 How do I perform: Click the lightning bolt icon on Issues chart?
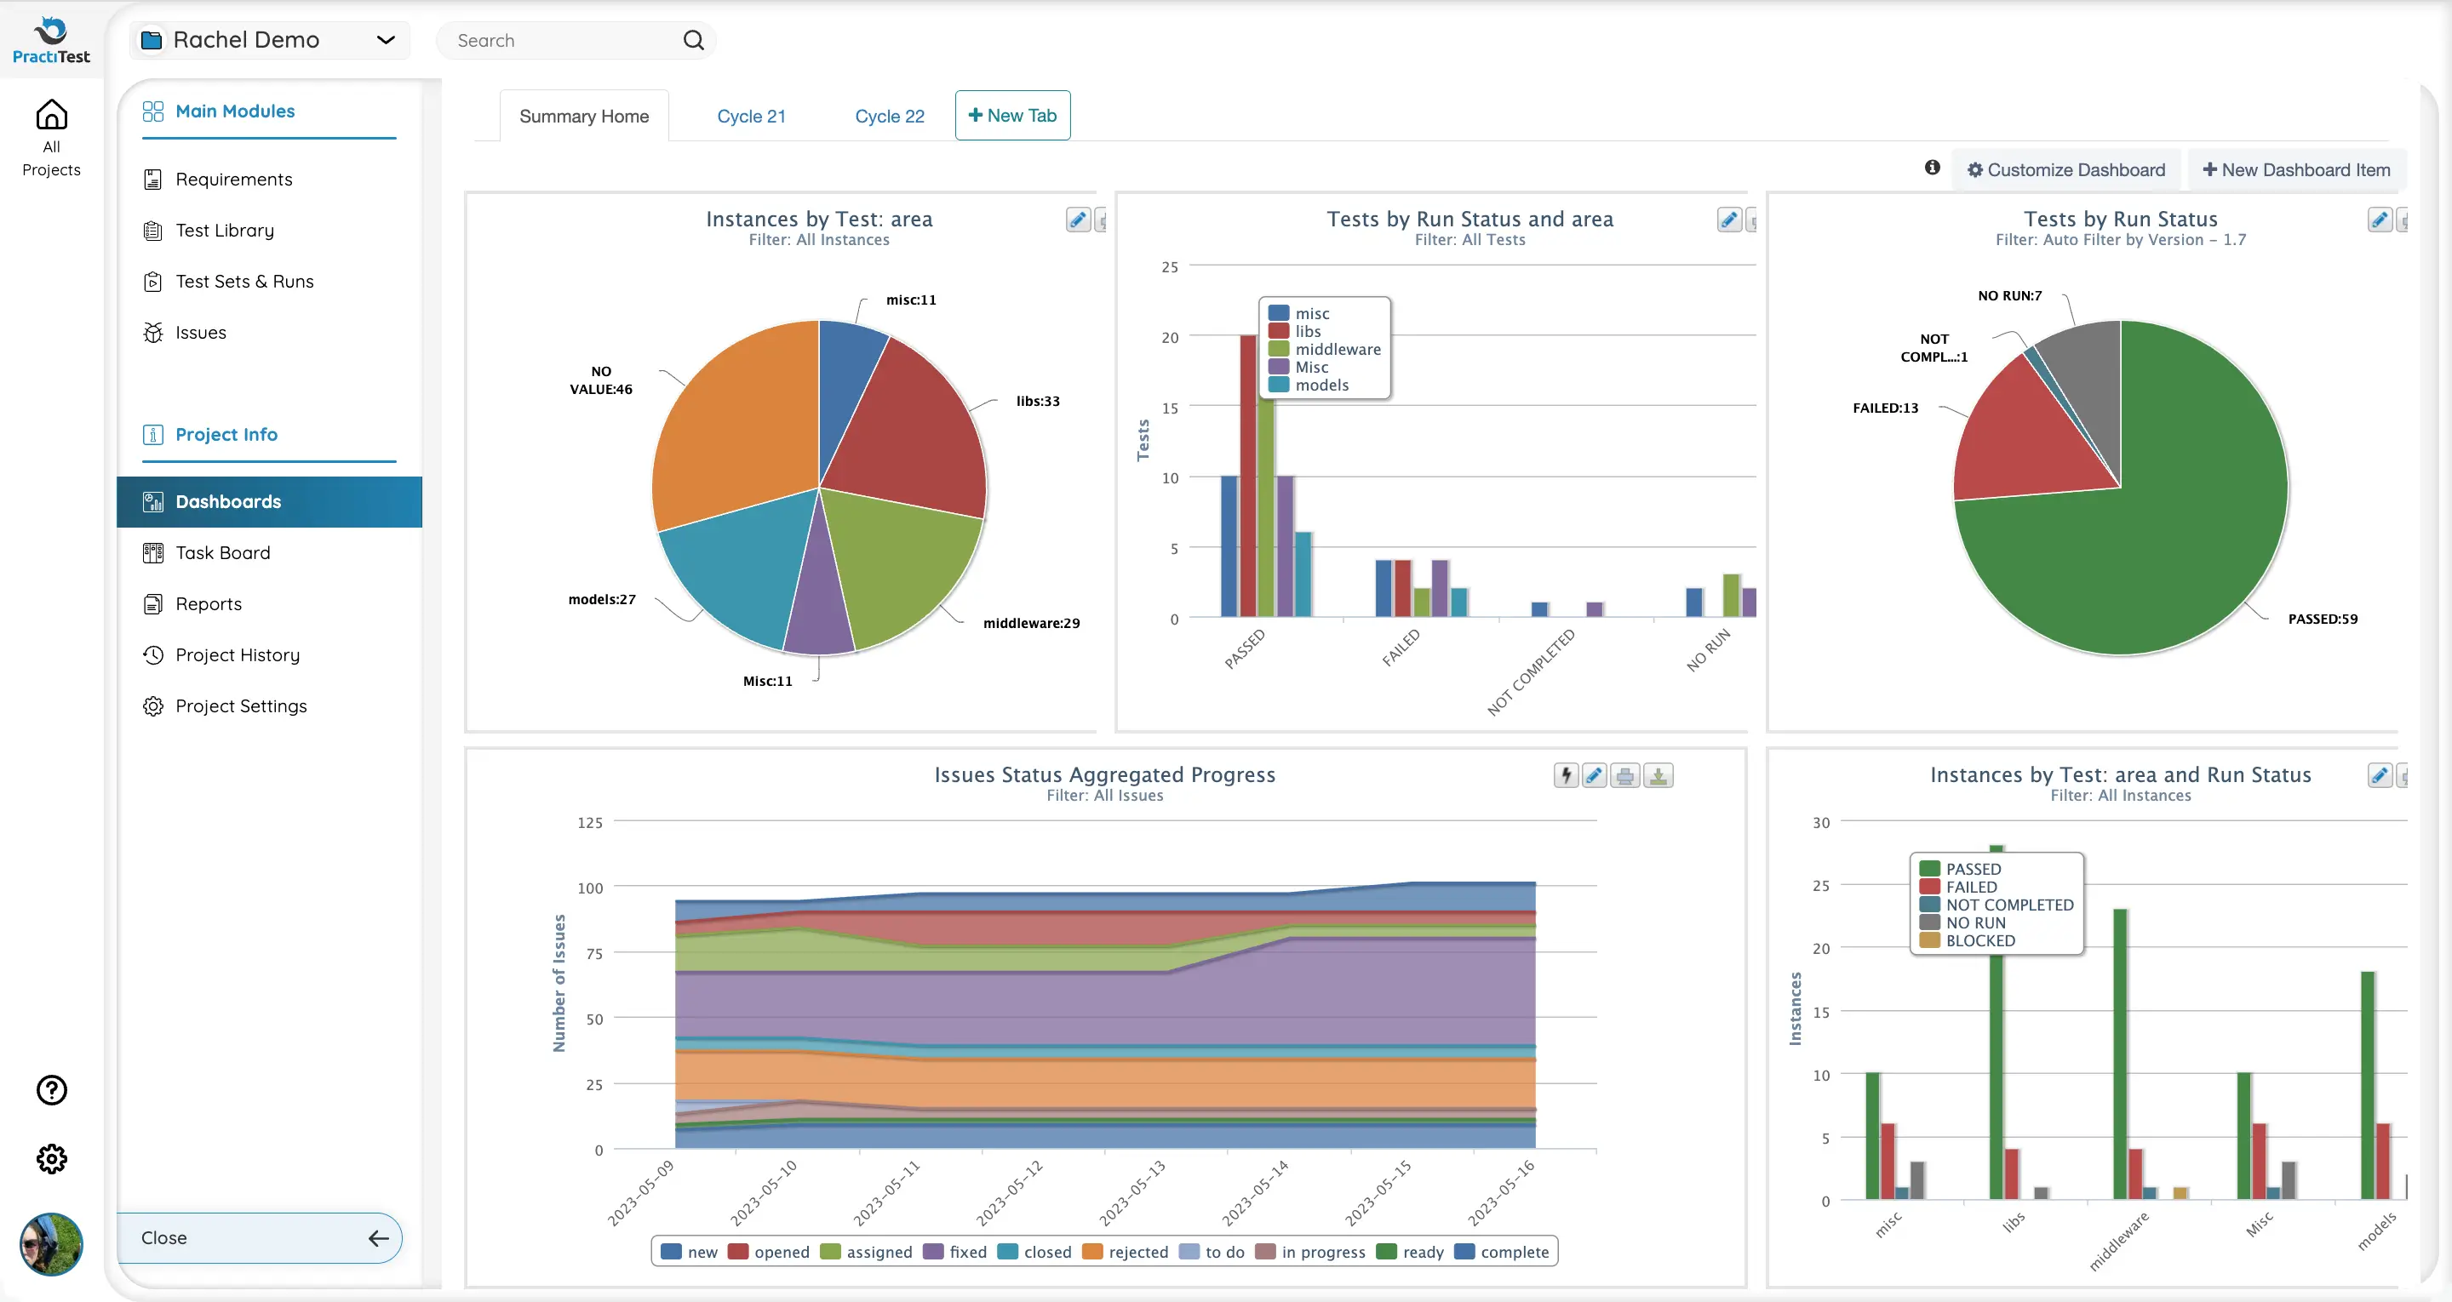[x=1566, y=776]
